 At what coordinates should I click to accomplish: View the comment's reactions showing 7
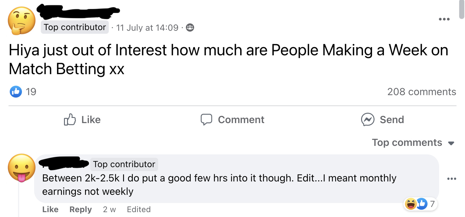pyautogui.click(x=421, y=204)
